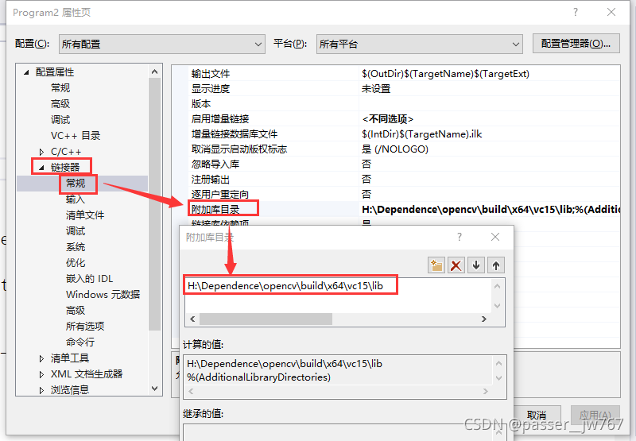Click the 取消 button
The width and height of the screenshot is (636, 441).
coord(537,415)
